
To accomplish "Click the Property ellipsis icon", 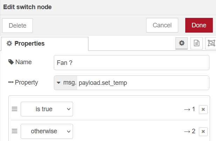I will point(11,83).
